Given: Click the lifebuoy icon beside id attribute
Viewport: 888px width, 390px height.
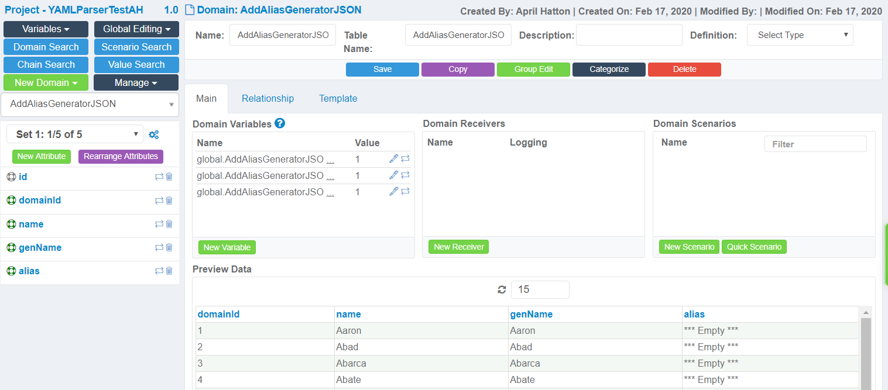Looking at the screenshot, I should coord(11,177).
